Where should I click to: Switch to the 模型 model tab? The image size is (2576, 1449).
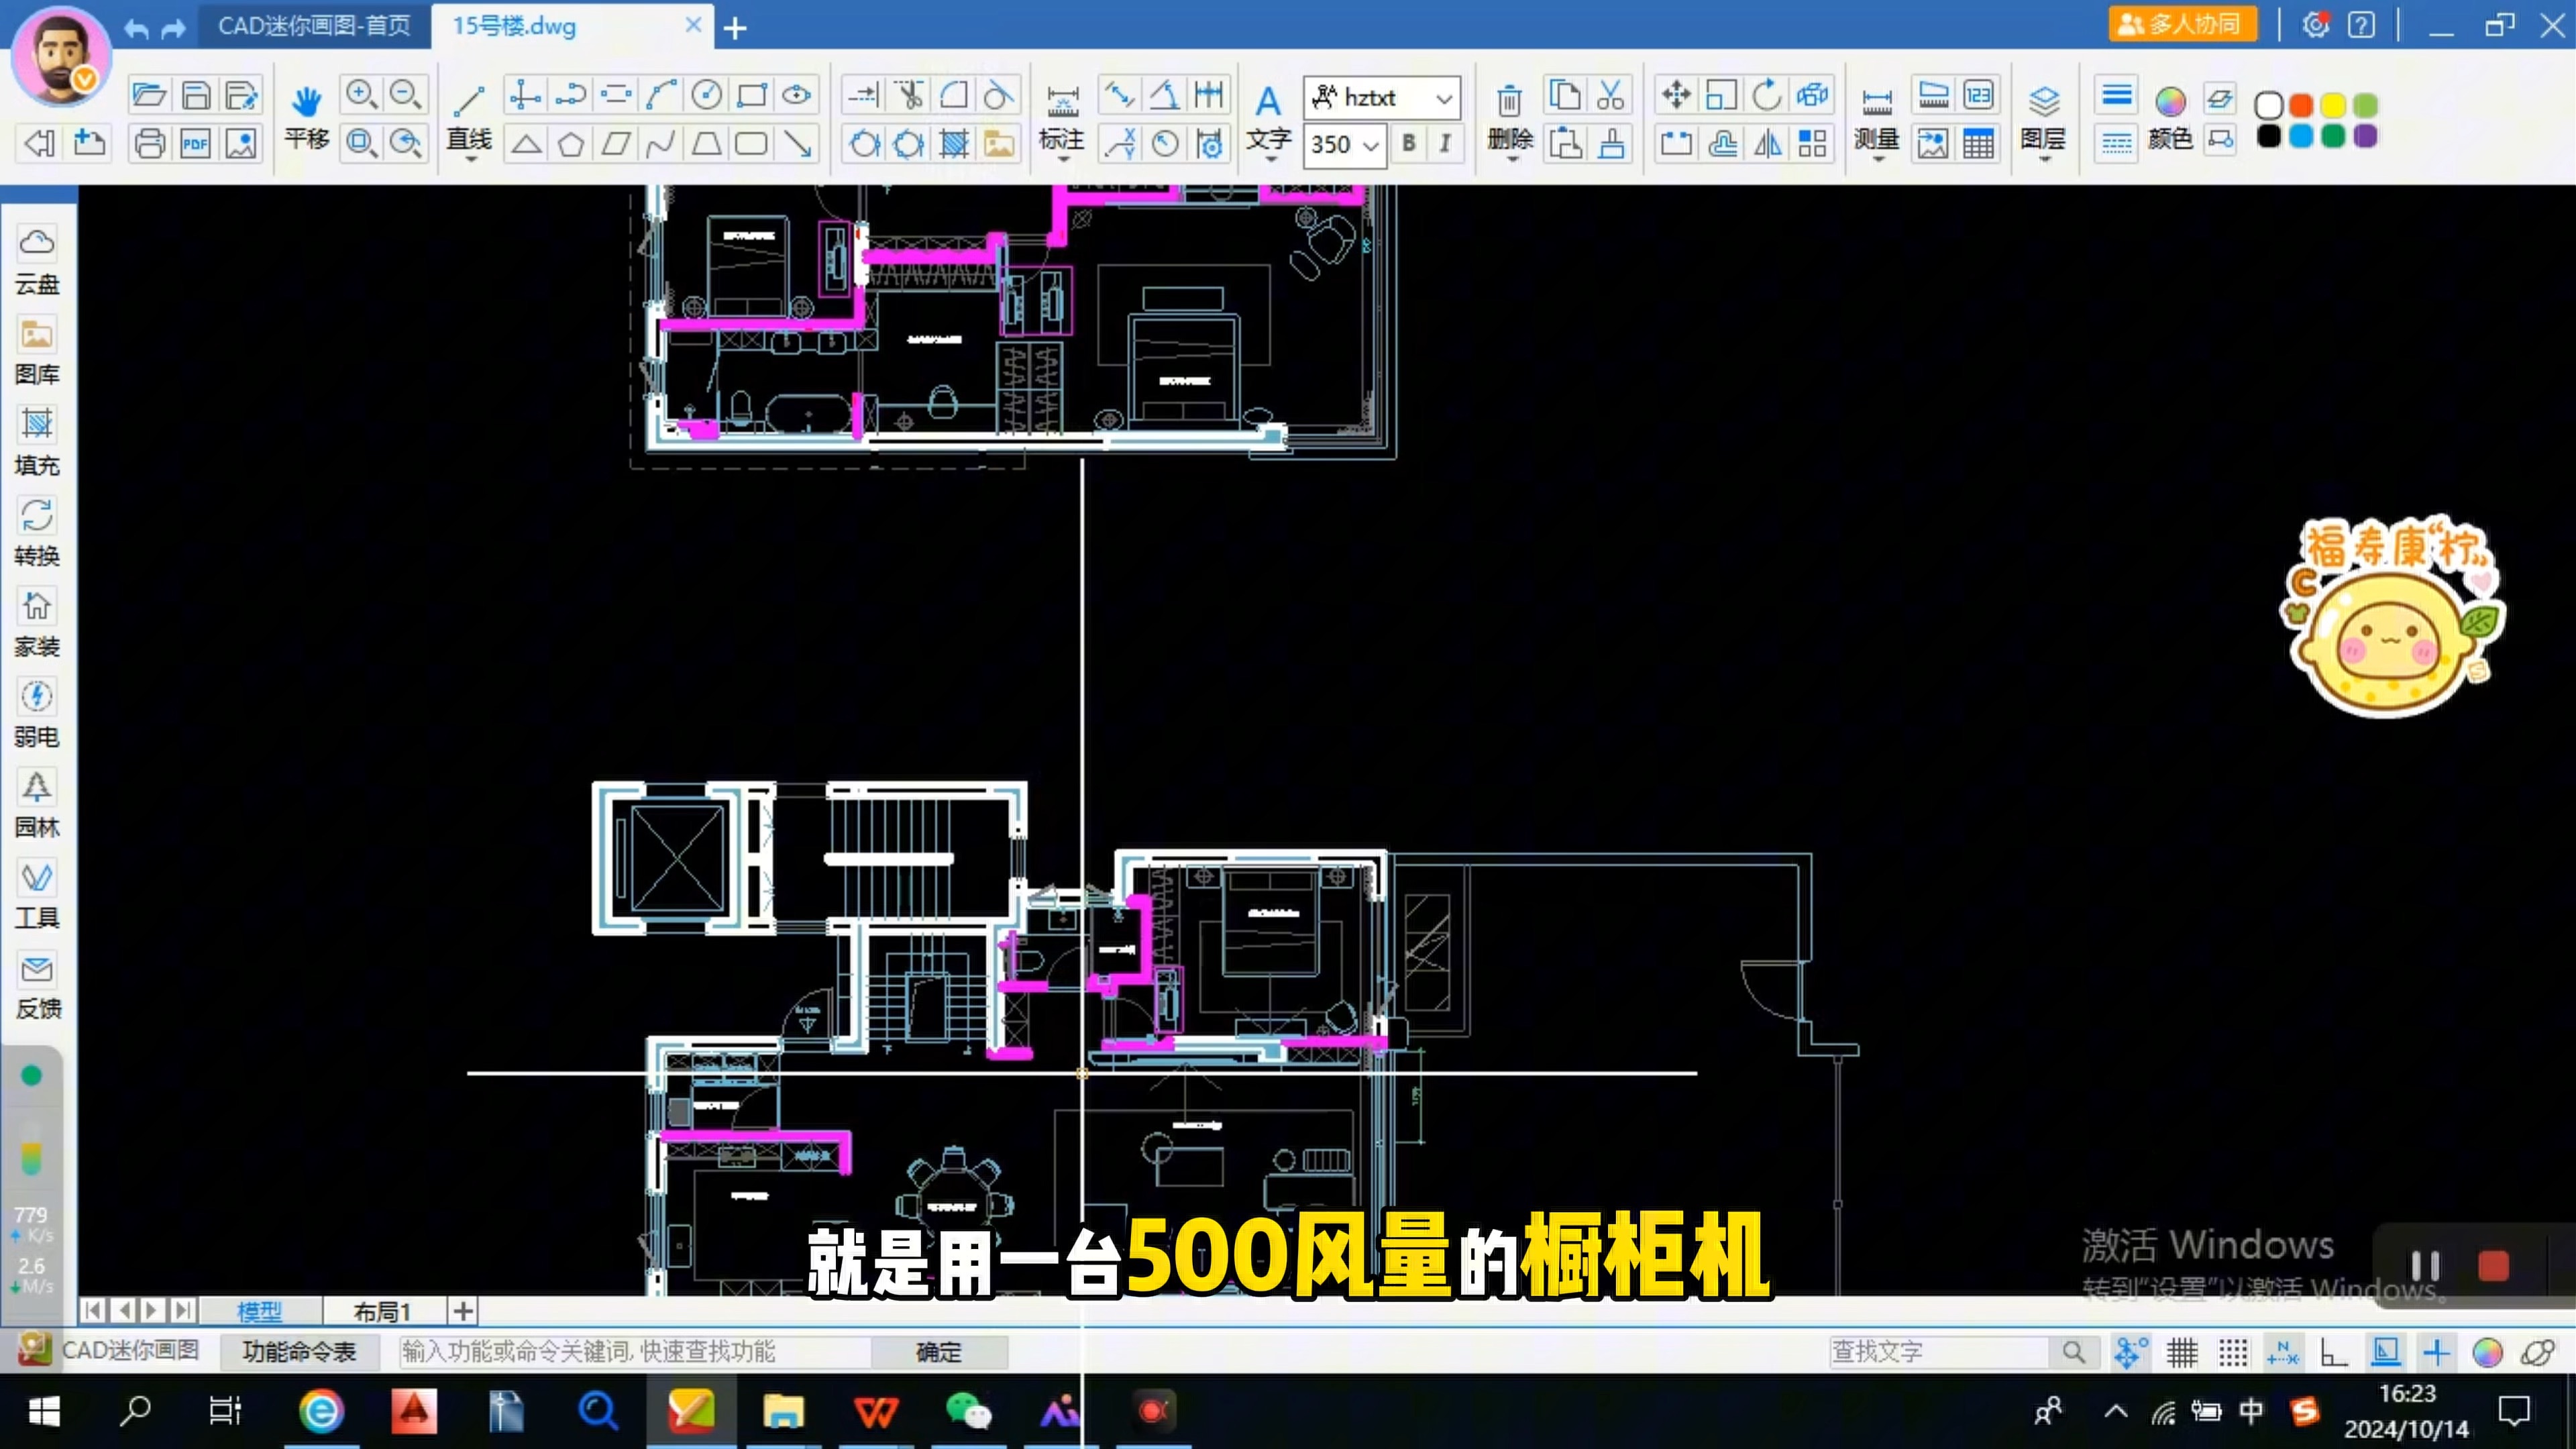pos(260,1311)
